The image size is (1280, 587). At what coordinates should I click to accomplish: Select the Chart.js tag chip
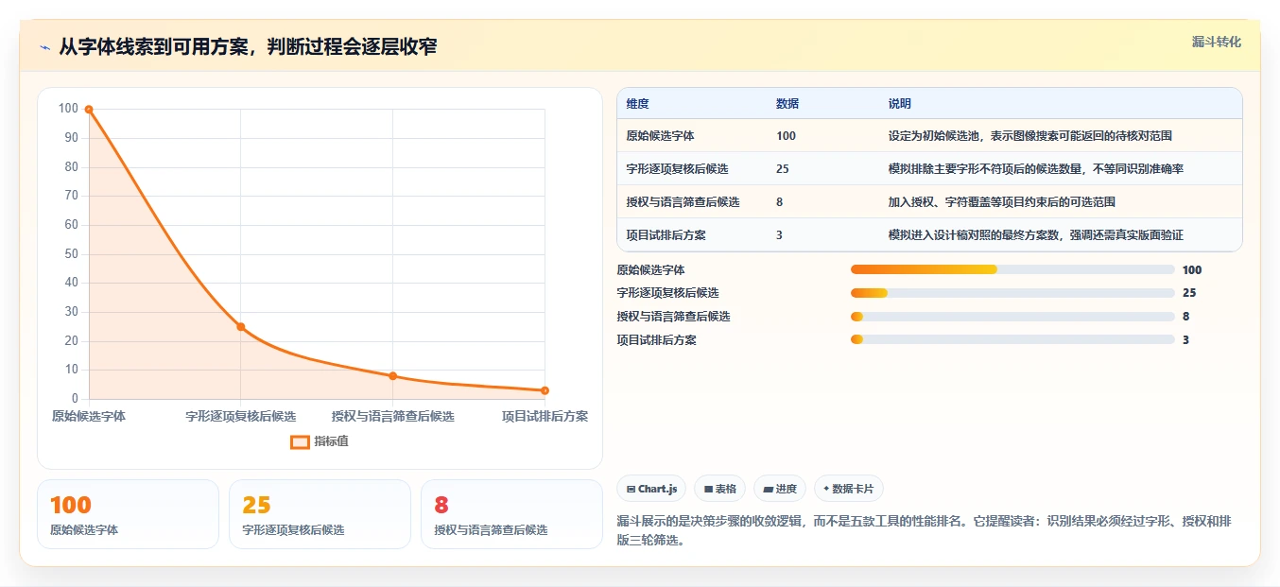pyautogui.click(x=651, y=489)
